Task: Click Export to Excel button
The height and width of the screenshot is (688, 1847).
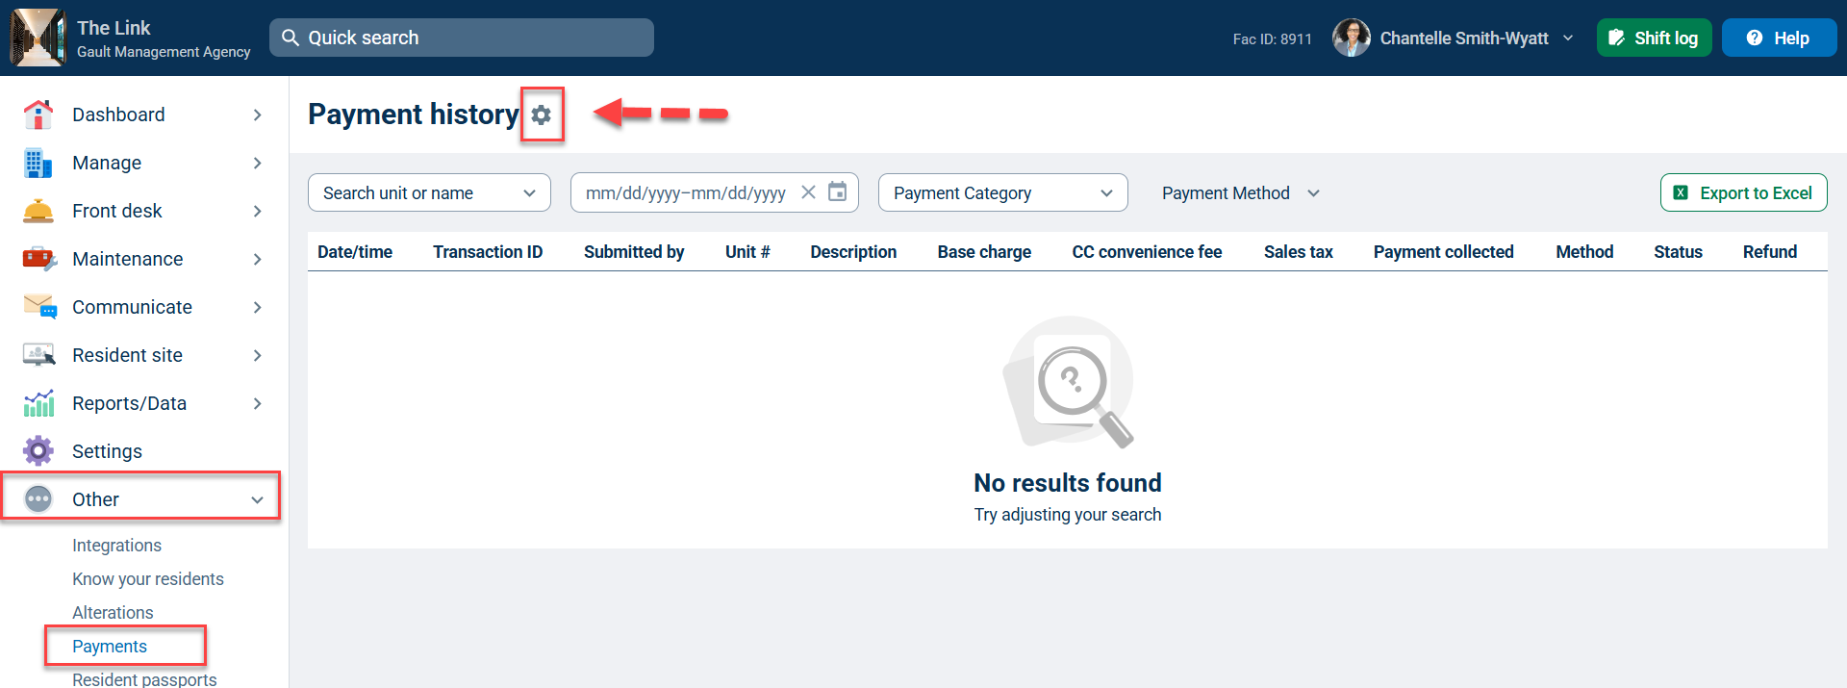Action: (1744, 192)
